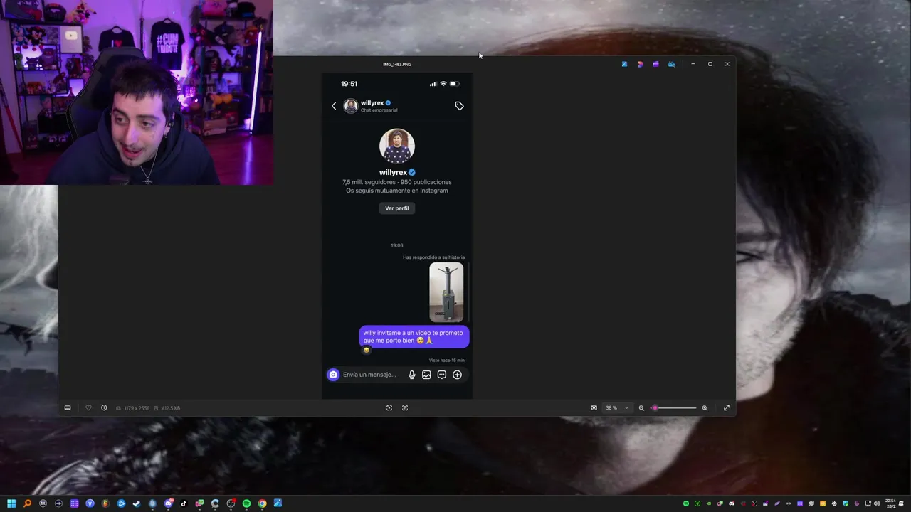This screenshot has width=911, height=512.
Task: Click the purple "willy invitame a un video" message
Action: point(414,336)
